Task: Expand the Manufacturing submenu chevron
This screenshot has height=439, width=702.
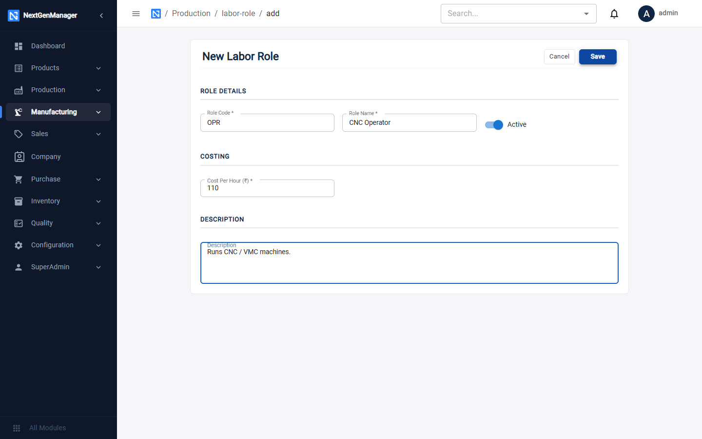Action: pos(98,112)
